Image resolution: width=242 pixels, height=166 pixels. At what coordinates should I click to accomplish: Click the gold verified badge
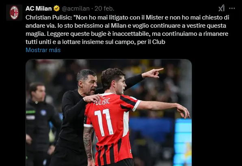[x=56, y=9]
